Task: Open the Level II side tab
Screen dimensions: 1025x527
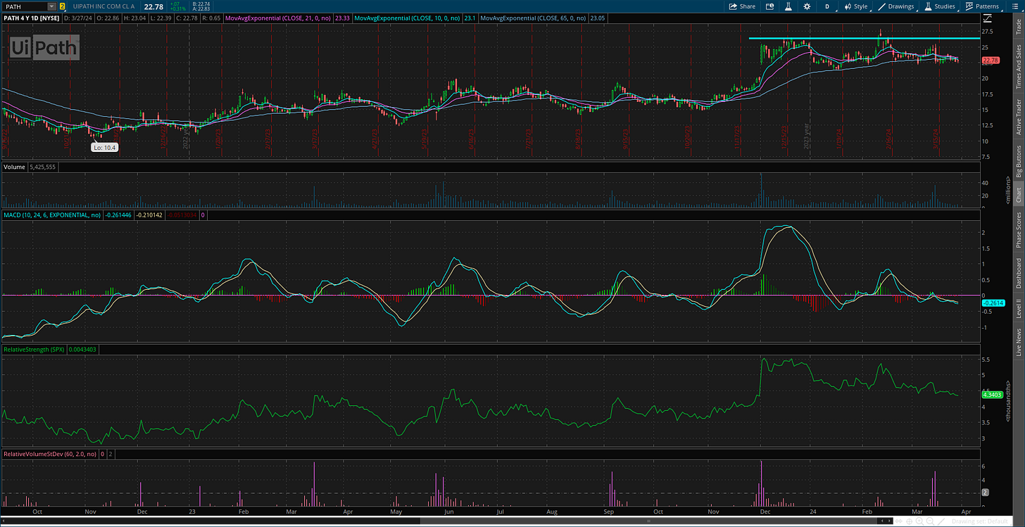Action: [1018, 307]
